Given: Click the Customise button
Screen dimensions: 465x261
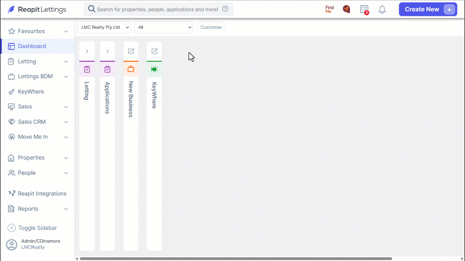Looking at the screenshot, I should [211, 27].
